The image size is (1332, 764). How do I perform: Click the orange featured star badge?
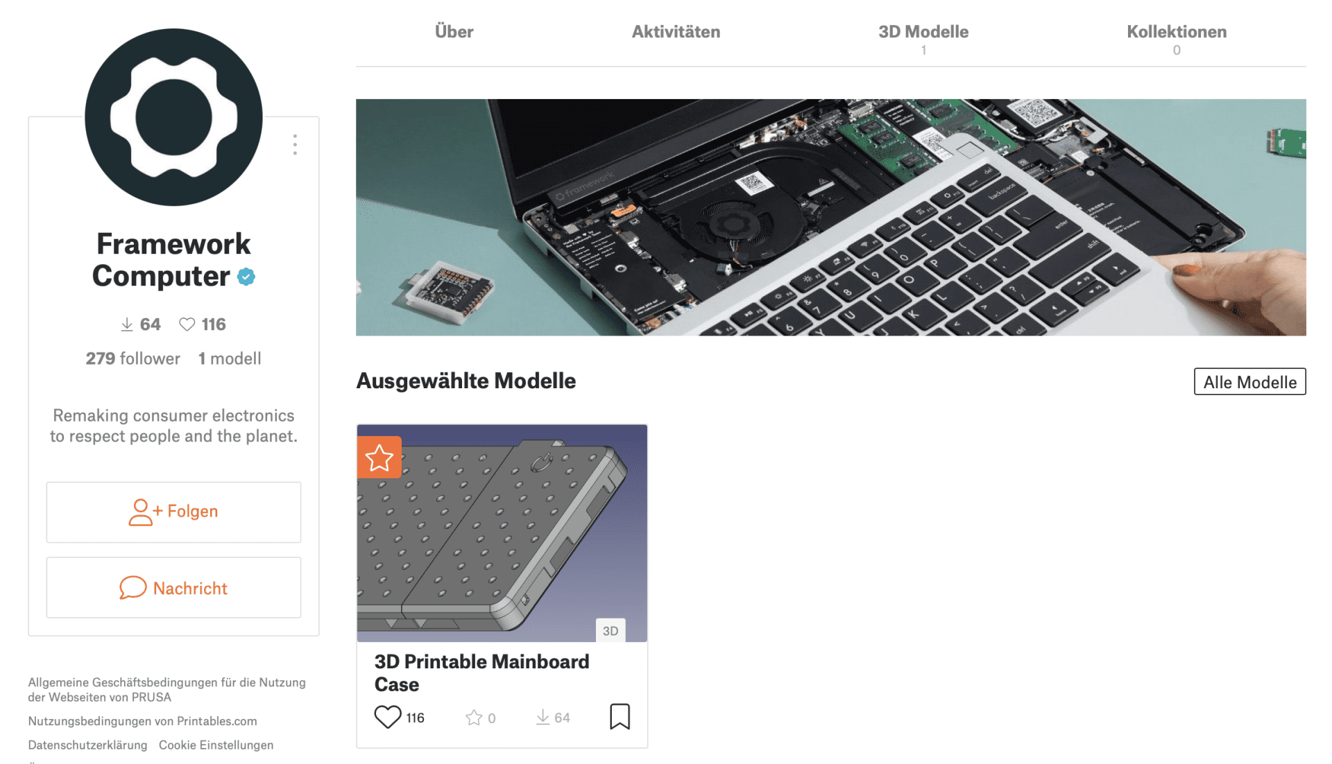pyautogui.click(x=379, y=458)
